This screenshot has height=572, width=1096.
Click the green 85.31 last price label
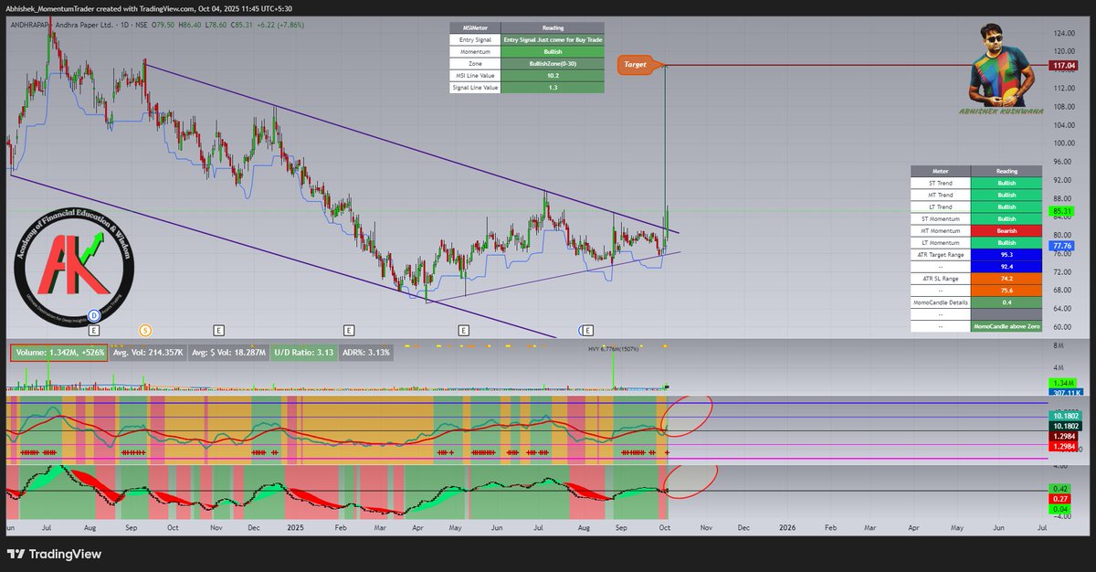coord(1061,210)
